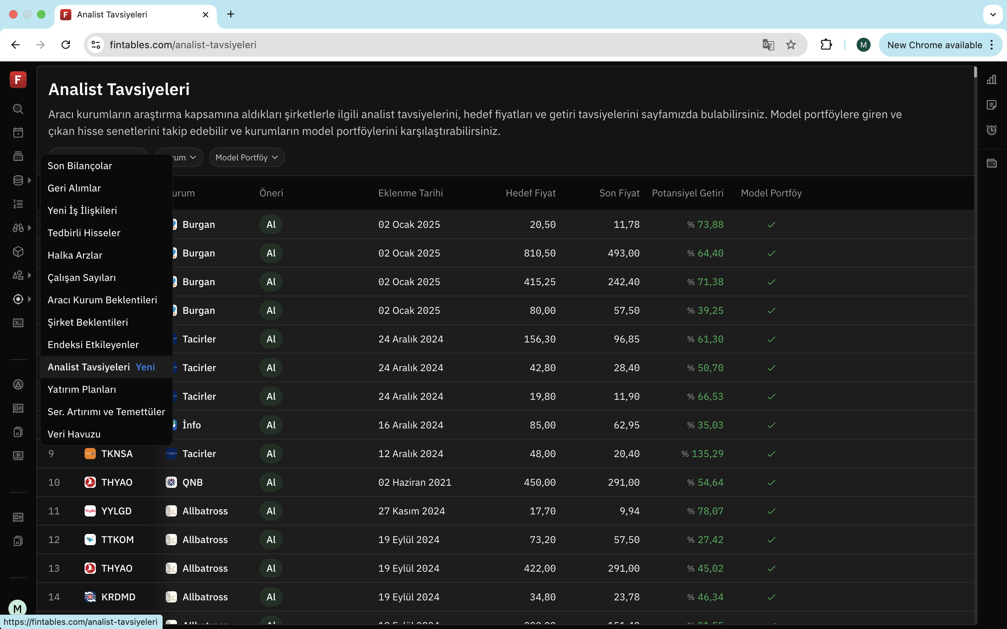Open Endeksi Etkileyenler menu item
Image resolution: width=1007 pixels, height=629 pixels.
(x=107, y=345)
